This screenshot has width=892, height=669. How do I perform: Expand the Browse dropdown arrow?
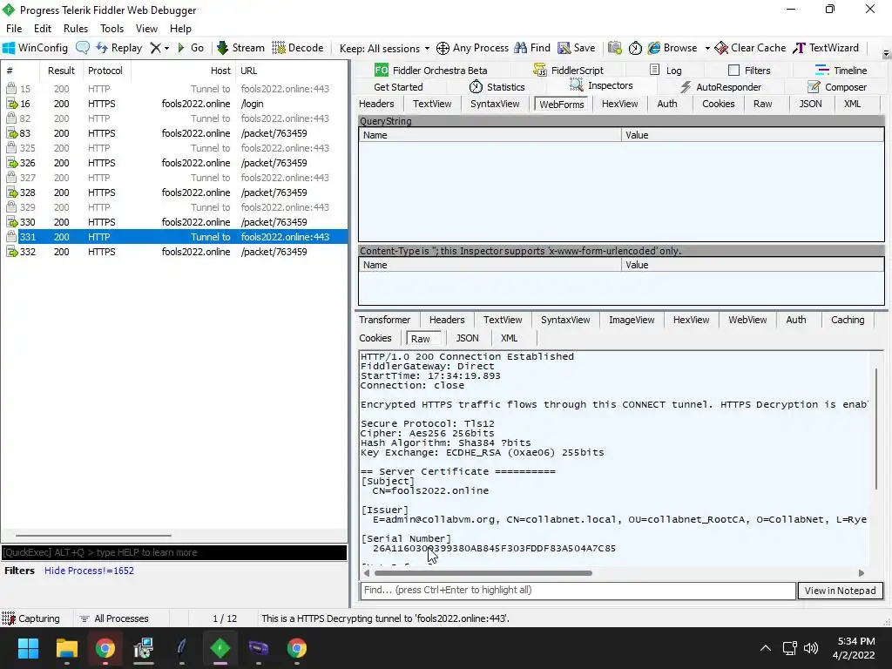pyautogui.click(x=707, y=49)
